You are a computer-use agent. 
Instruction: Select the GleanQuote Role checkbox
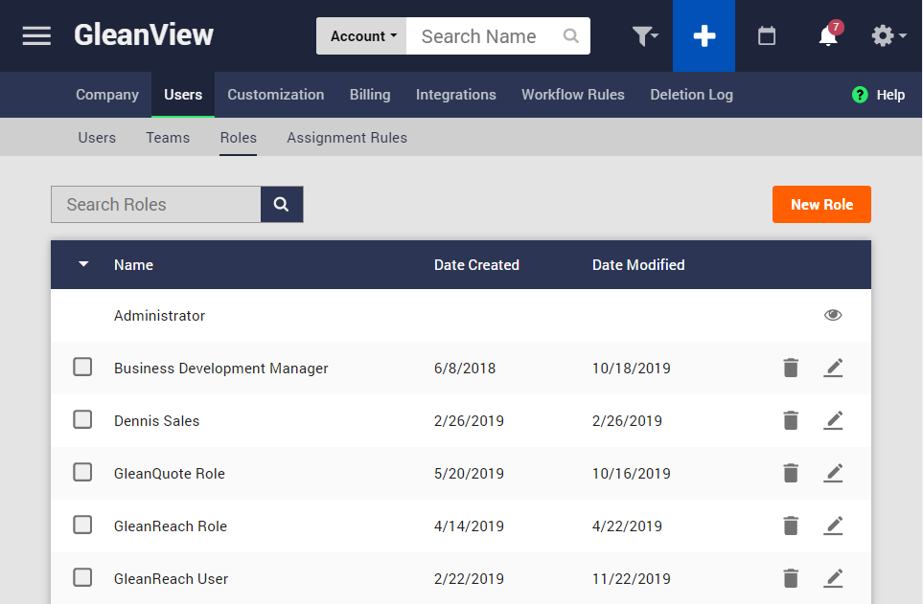coord(83,473)
